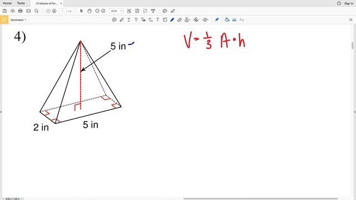Image resolution: width=356 pixels, height=200 pixels.
Task: Click the Sign In link
Action: (349, 3)
